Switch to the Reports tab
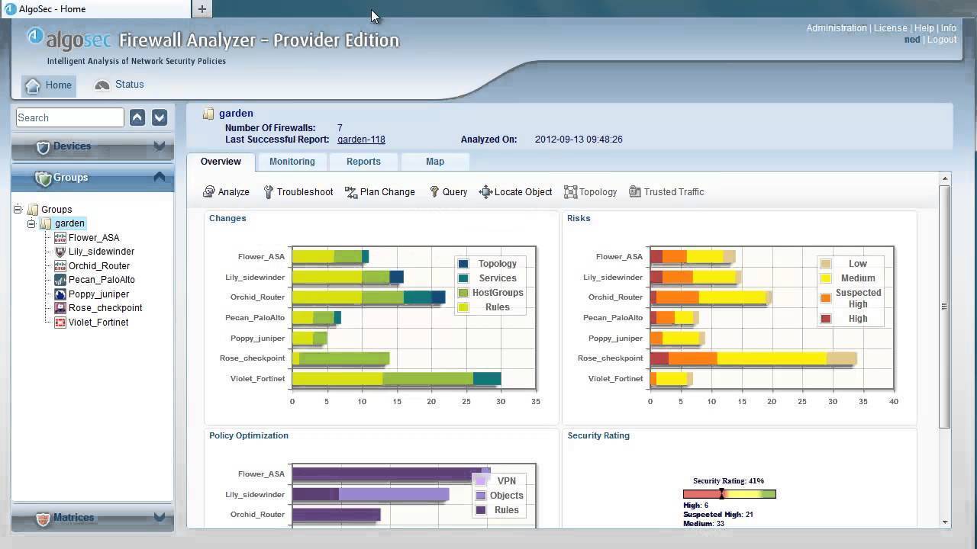 pyautogui.click(x=363, y=162)
